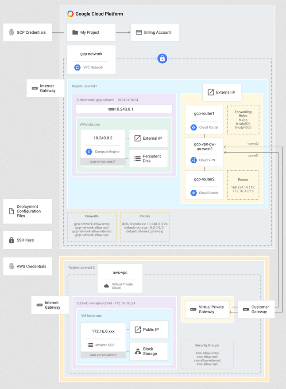The image size is (286, 389).
Task: Click the Cloud VPN hexagon icon
Action: (x=193, y=160)
